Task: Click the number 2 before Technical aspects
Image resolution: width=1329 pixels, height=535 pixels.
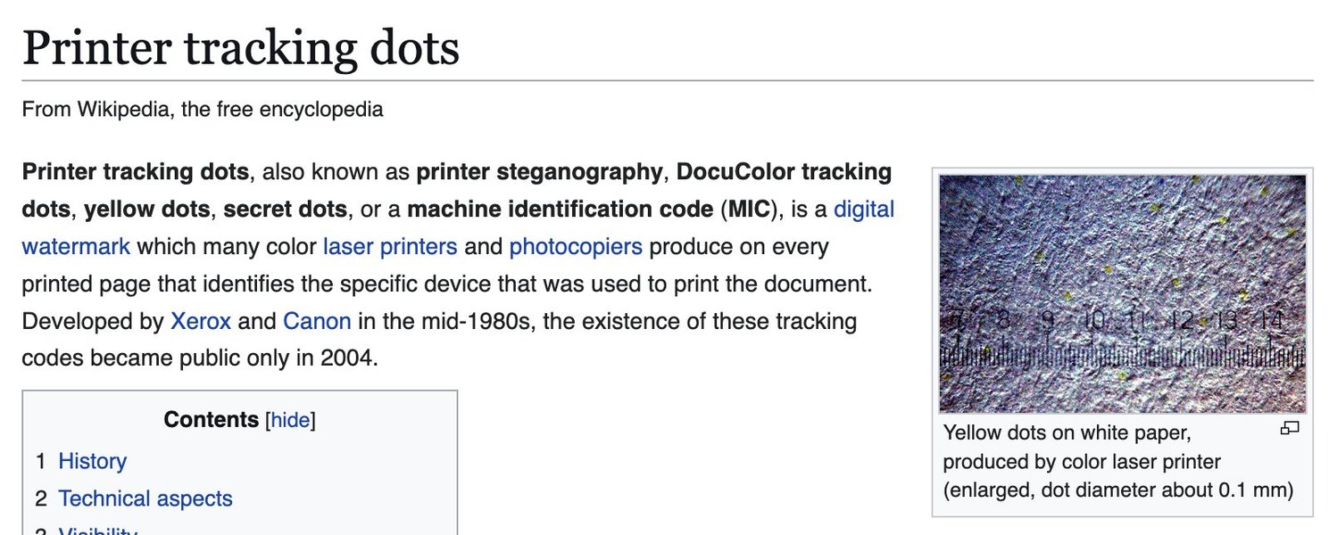Action: coord(41,498)
